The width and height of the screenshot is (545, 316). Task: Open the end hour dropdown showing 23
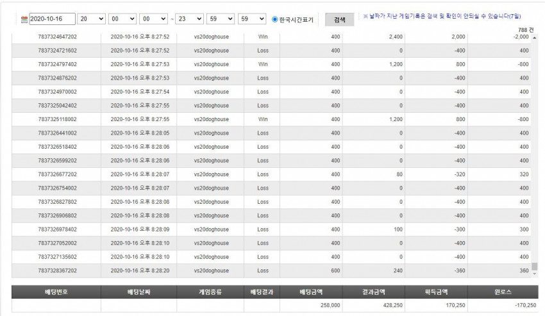189,19
